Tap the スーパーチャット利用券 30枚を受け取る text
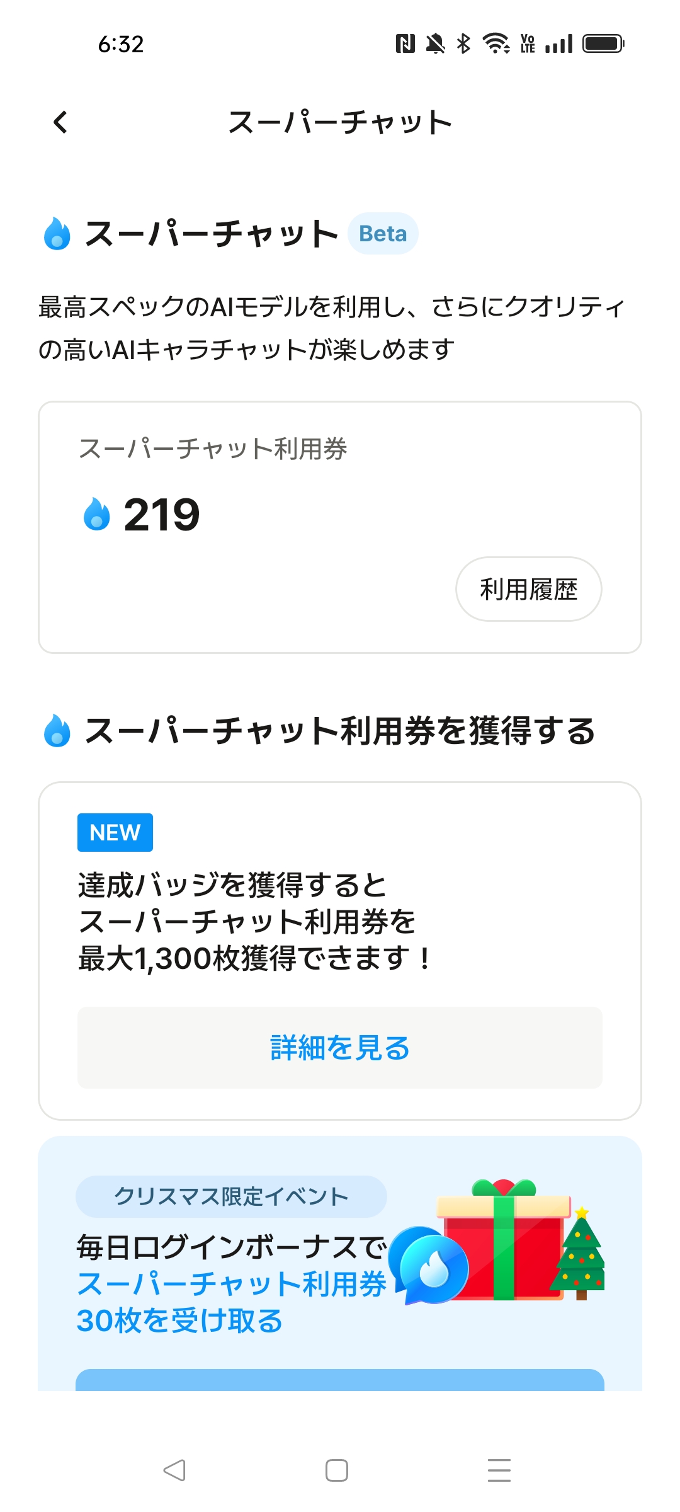 click(x=230, y=1302)
